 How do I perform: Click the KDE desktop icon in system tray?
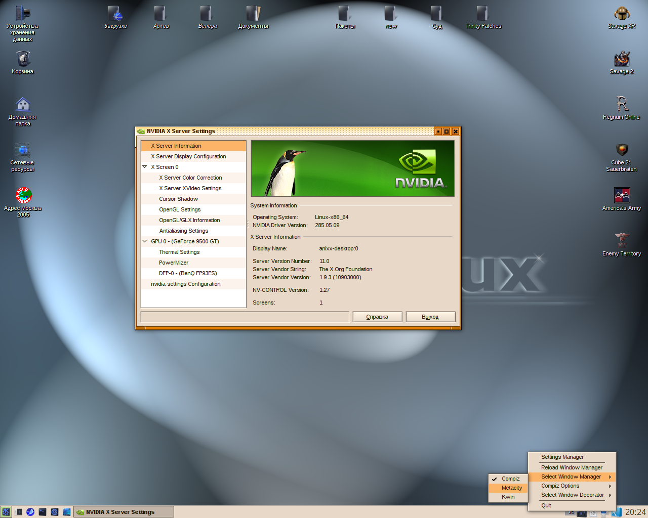(x=616, y=512)
